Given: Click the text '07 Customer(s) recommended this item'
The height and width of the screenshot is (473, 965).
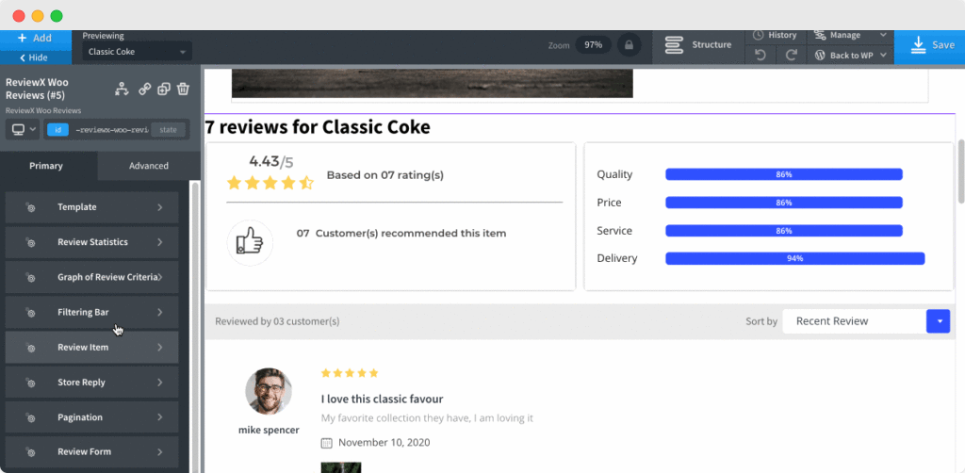Looking at the screenshot, I should (401, 234).
